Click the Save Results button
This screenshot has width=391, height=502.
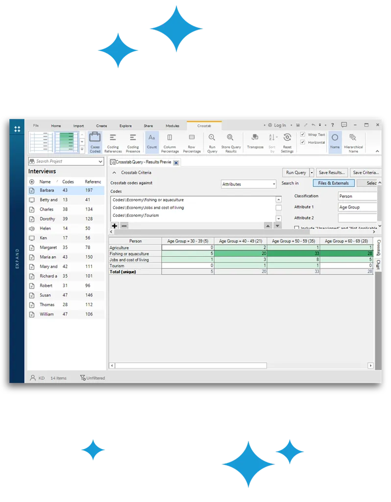pos(332,173)
